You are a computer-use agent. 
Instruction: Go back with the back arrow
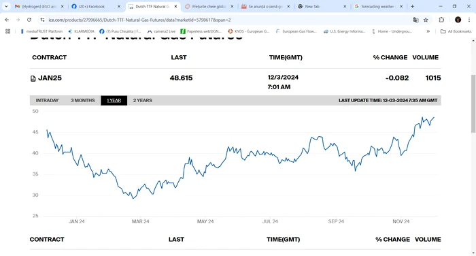[7, 20]
